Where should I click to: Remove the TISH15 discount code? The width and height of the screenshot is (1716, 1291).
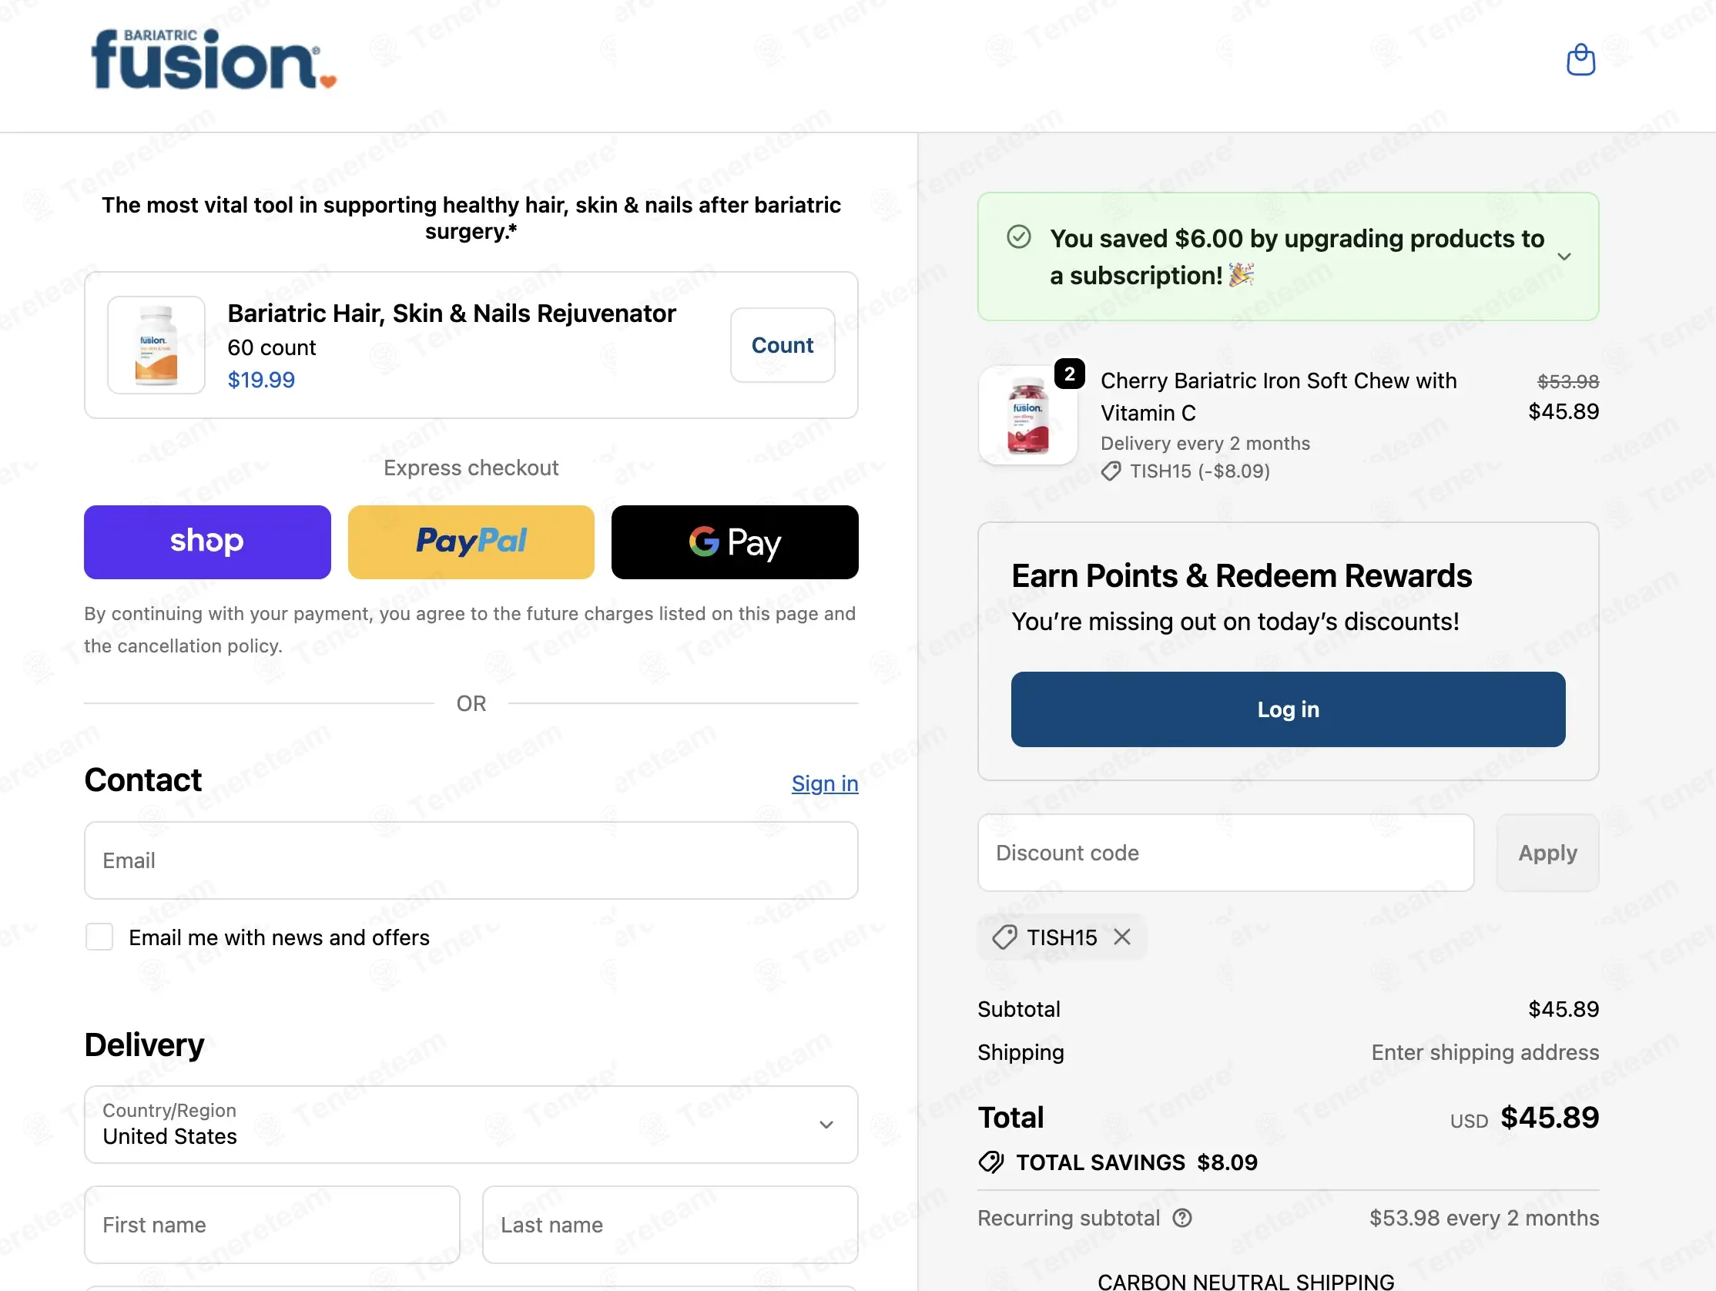[x=1121, y=937]
